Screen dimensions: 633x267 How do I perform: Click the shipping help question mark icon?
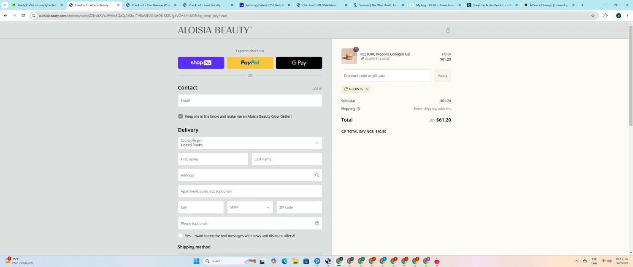click(x=358, y=109)
